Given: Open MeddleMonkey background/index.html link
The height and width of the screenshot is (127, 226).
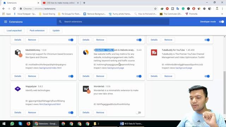Looking at the screenshot, I should [x=50, y=68].
